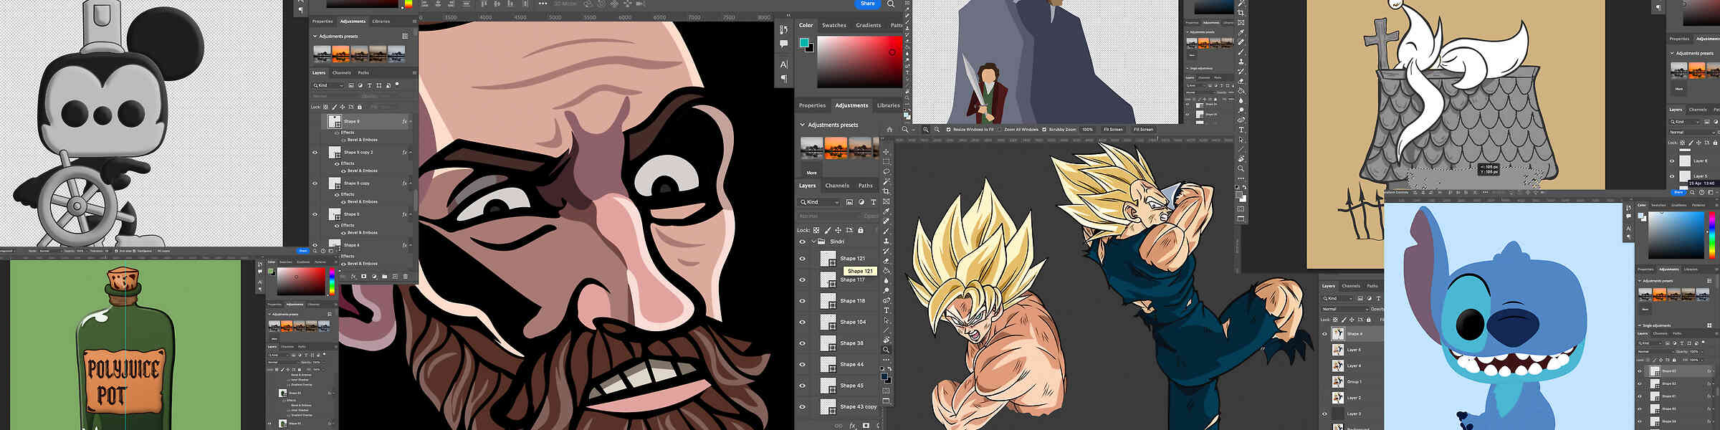Screen dimensions: 1720x430
Task: Toggle list view icon in Adjustments presets header
Action: pos(405,36)
